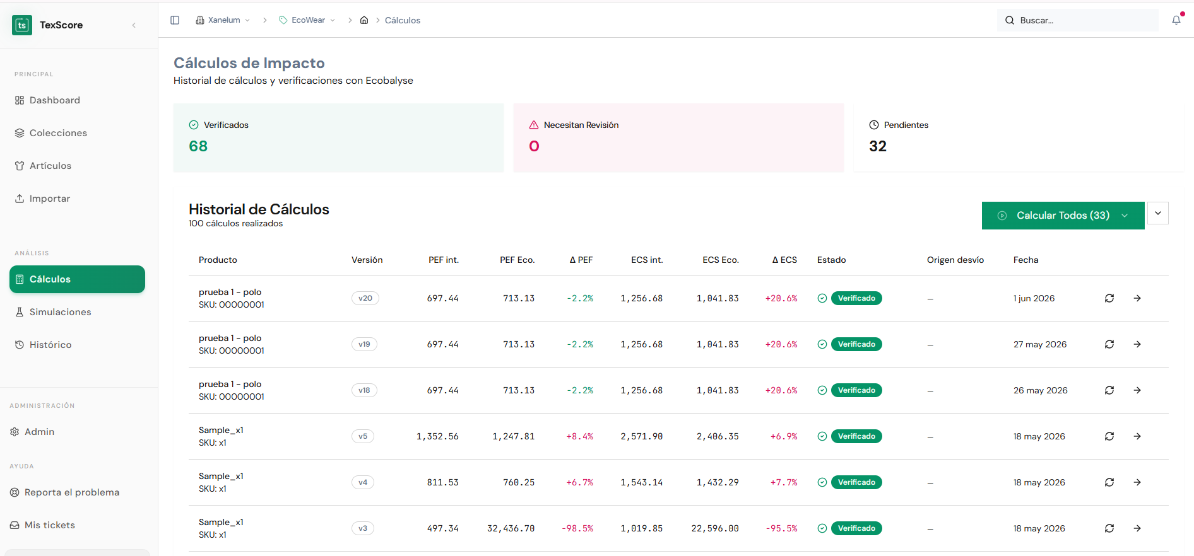This screenshot has height=556, width=1194.
Task: Expand the EcoWear brand dropdown
Action: [x=307, y=20]
